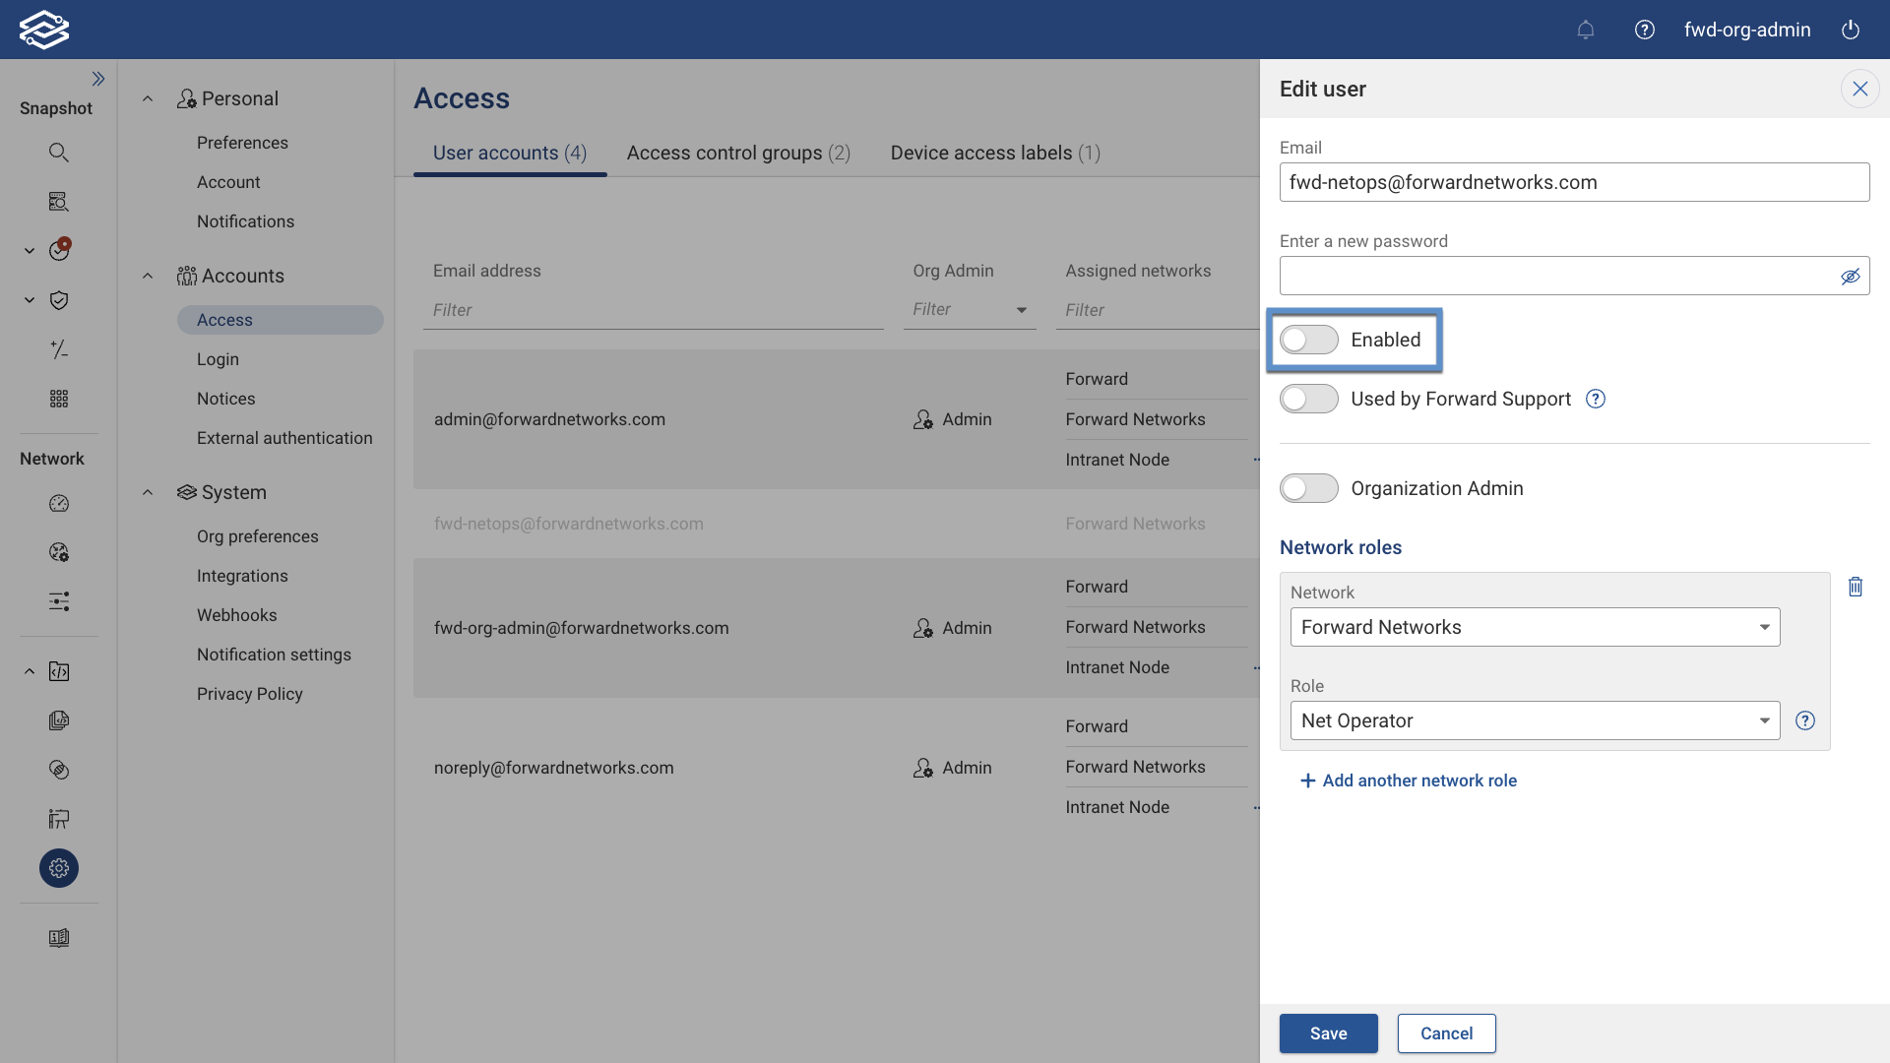1890x1063 pixels.
Task: Click the notification bell icon
Action: click(1585, 30)
